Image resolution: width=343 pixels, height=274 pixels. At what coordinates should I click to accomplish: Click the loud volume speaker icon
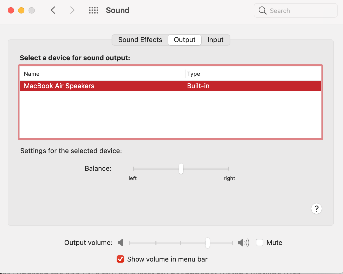(x=243, y=243)
